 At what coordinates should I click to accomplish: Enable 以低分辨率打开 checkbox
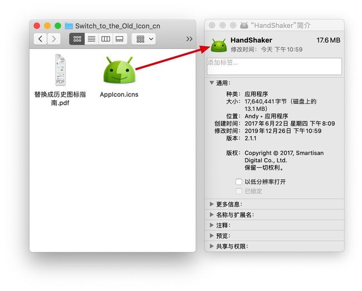point(239,182)
